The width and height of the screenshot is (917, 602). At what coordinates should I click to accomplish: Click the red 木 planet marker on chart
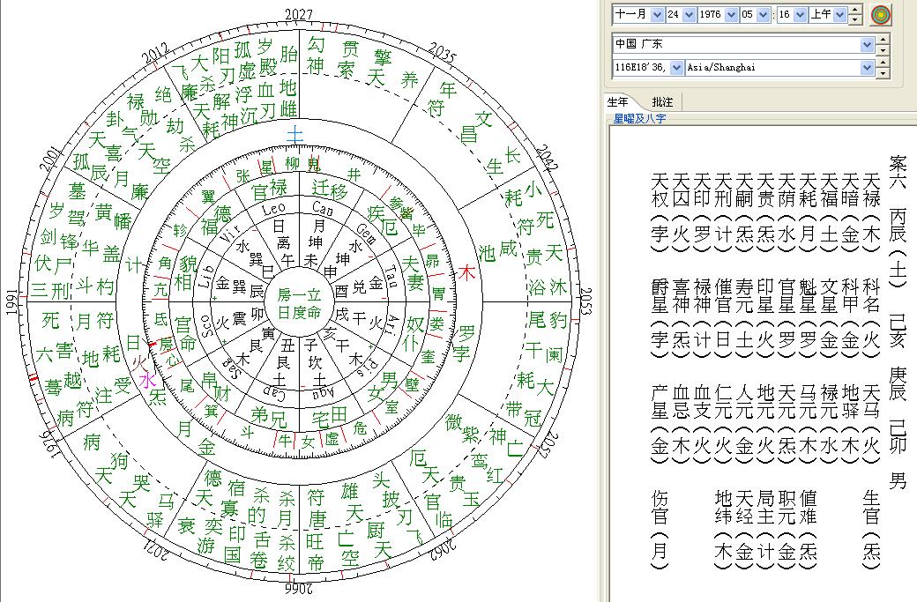[467, 274]
